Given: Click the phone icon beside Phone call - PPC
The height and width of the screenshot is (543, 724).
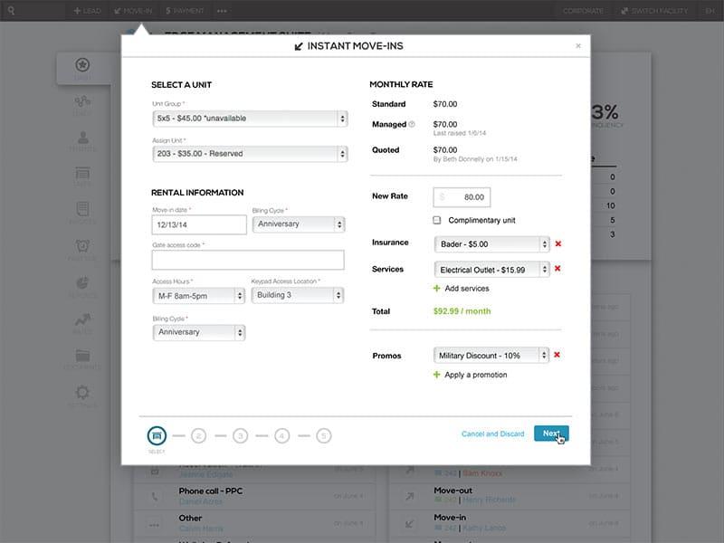Looking at the screenshot, I should point(154,496).
